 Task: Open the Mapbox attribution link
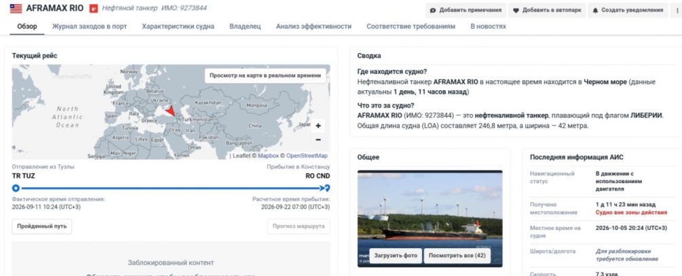(x=268, y=155)
